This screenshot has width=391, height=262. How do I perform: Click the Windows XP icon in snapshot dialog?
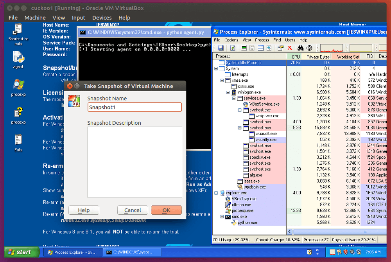pos(74,101)
